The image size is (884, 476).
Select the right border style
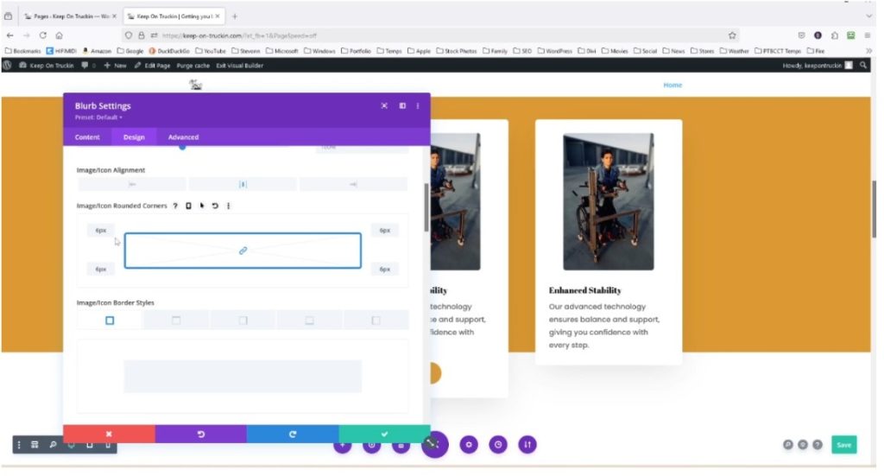pos(243,321)
